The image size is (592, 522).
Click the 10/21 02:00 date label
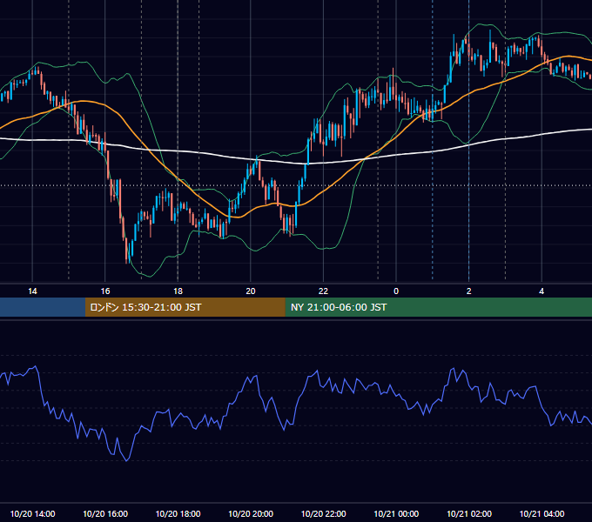tap(469, 513)
